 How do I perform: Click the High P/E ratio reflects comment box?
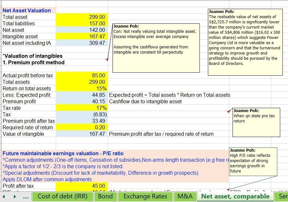253,162
